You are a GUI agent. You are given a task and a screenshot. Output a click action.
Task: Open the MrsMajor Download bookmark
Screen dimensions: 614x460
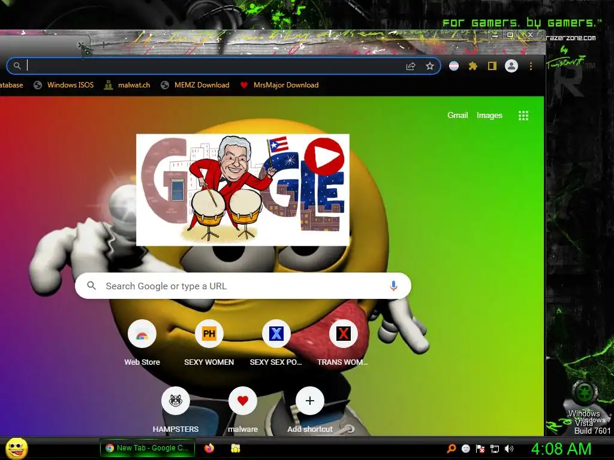point(279,85)
